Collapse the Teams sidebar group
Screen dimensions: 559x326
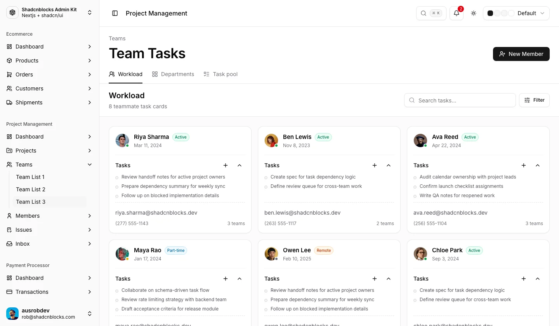50,165
